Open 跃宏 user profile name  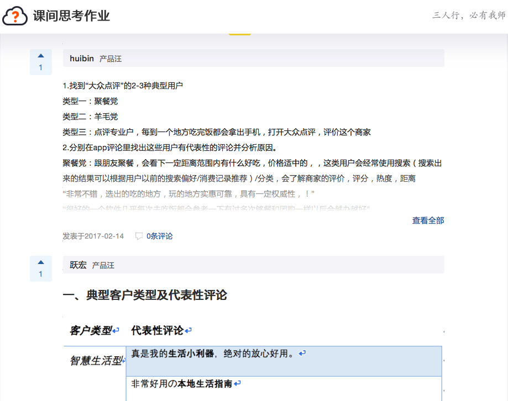pos(78,265)
